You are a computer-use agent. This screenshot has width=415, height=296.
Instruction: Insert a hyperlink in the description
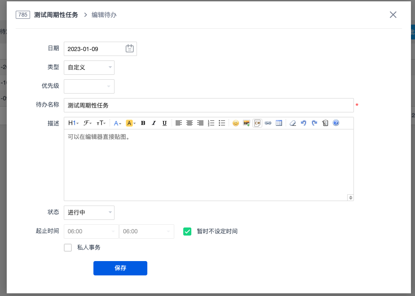click(x=268, y=123)
